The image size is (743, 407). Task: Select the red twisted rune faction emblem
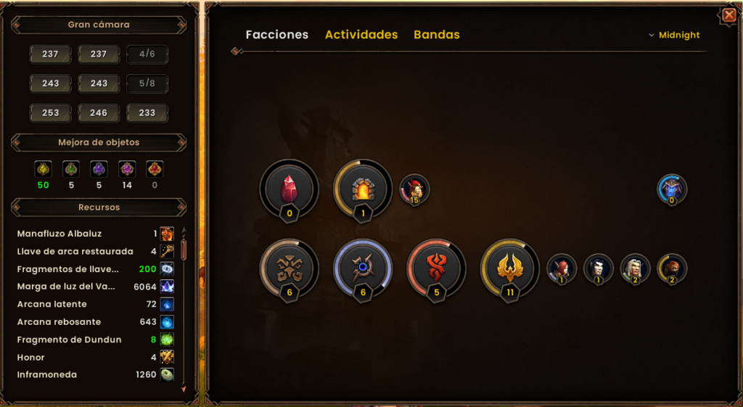[x=436, y=268]
